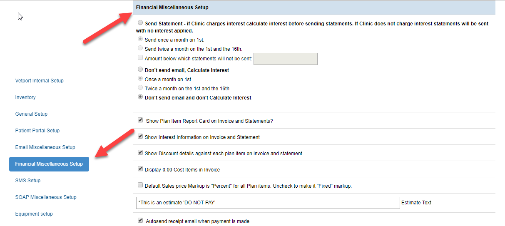The width and height of the screenshot is (505, 226).
Task: Select Don't send email and don't Calculate Interest
Action: pyautogui.click(x=140, y=97)
